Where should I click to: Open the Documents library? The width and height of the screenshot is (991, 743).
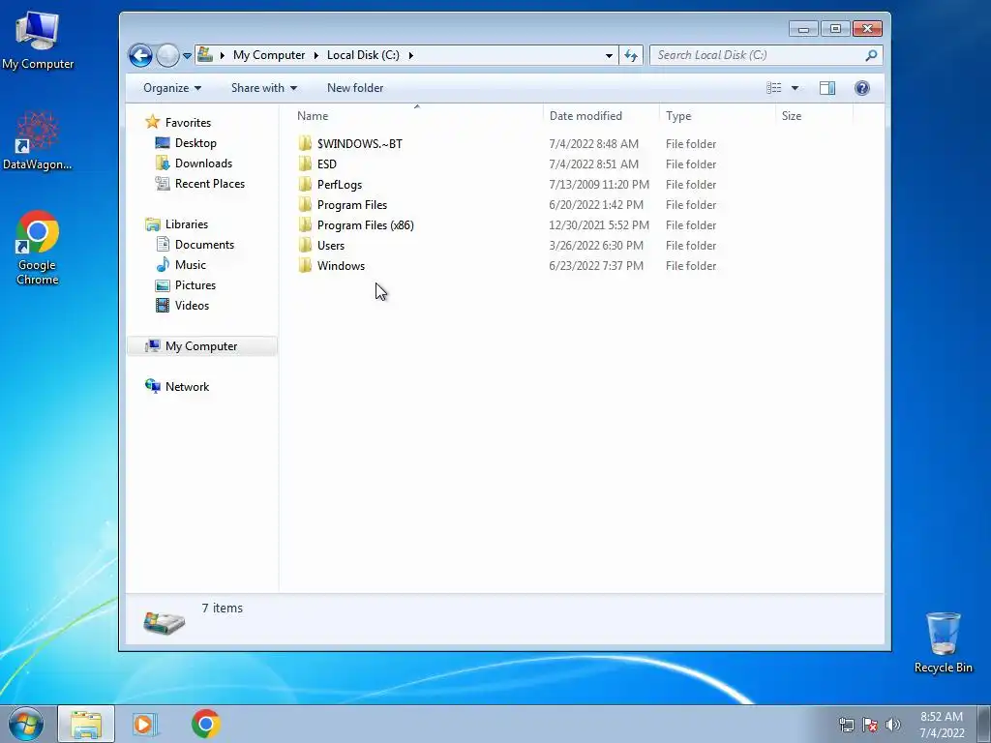[204, 245]
